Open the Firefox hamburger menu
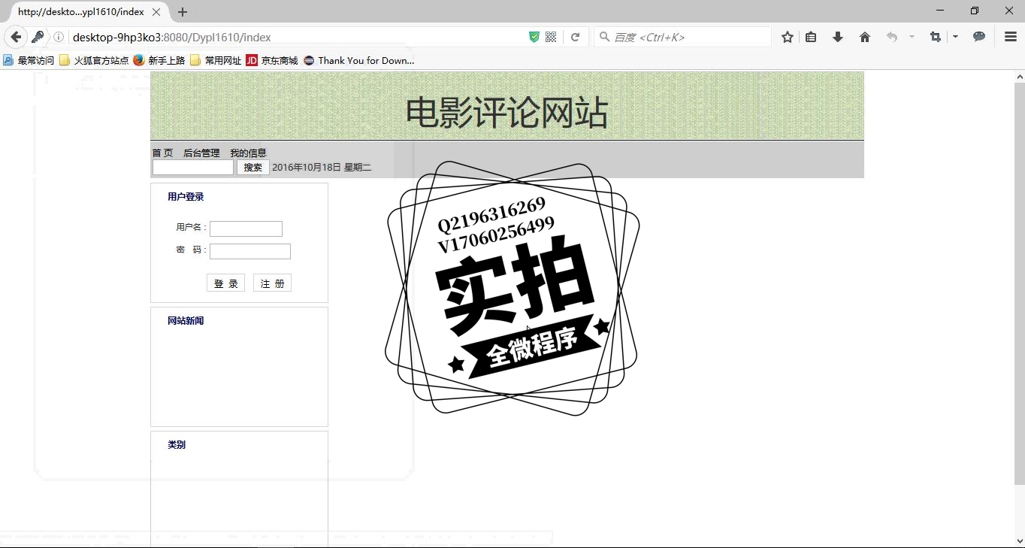This screenshot has height=548, width=1025. [1011, 37]
